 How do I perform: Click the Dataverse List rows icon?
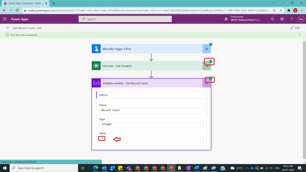click(96, 66)
